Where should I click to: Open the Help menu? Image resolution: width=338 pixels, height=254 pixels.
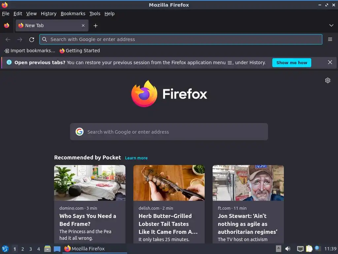(110, 14)
